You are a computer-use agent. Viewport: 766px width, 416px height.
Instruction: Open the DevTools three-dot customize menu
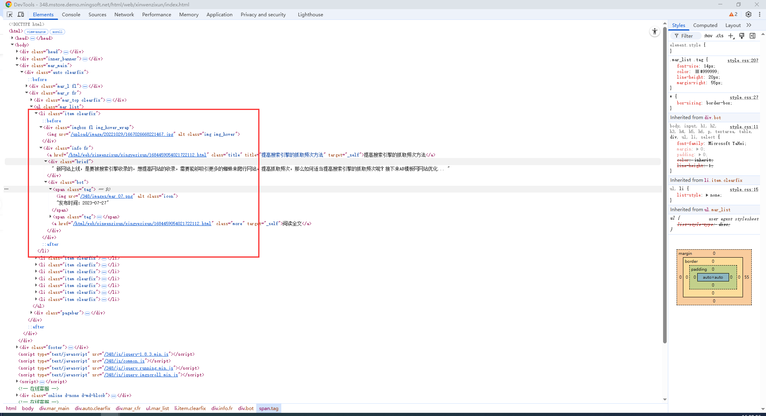[759, 14]
